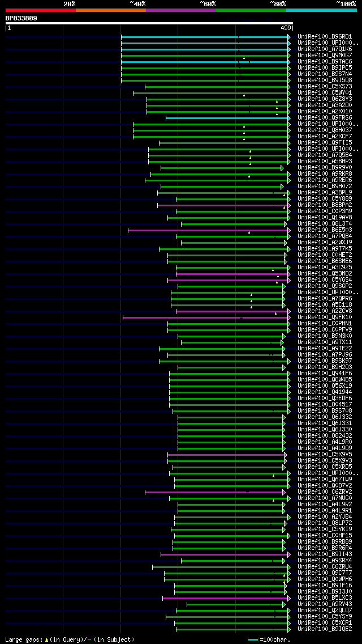362x644 pixels.
Task: Open hit UniRef100_B9IPC5
Action: 325,68
